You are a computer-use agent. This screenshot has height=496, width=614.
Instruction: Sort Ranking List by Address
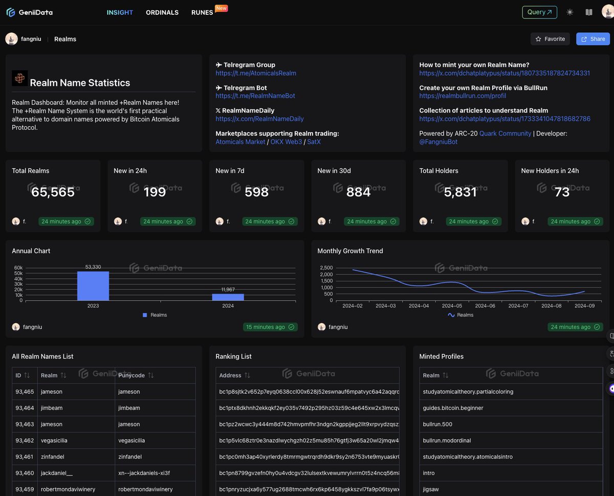[235, 375]
